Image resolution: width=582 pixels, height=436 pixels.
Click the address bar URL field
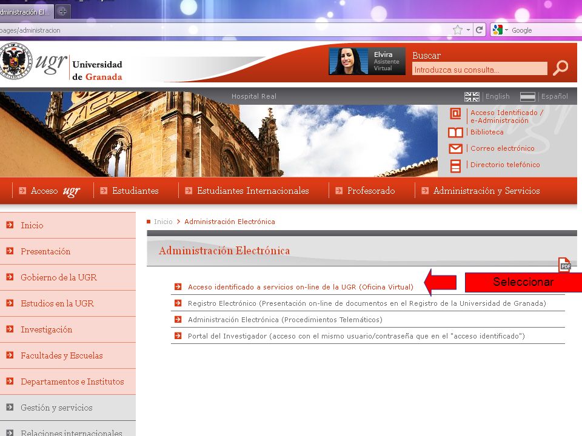(222, 30)
